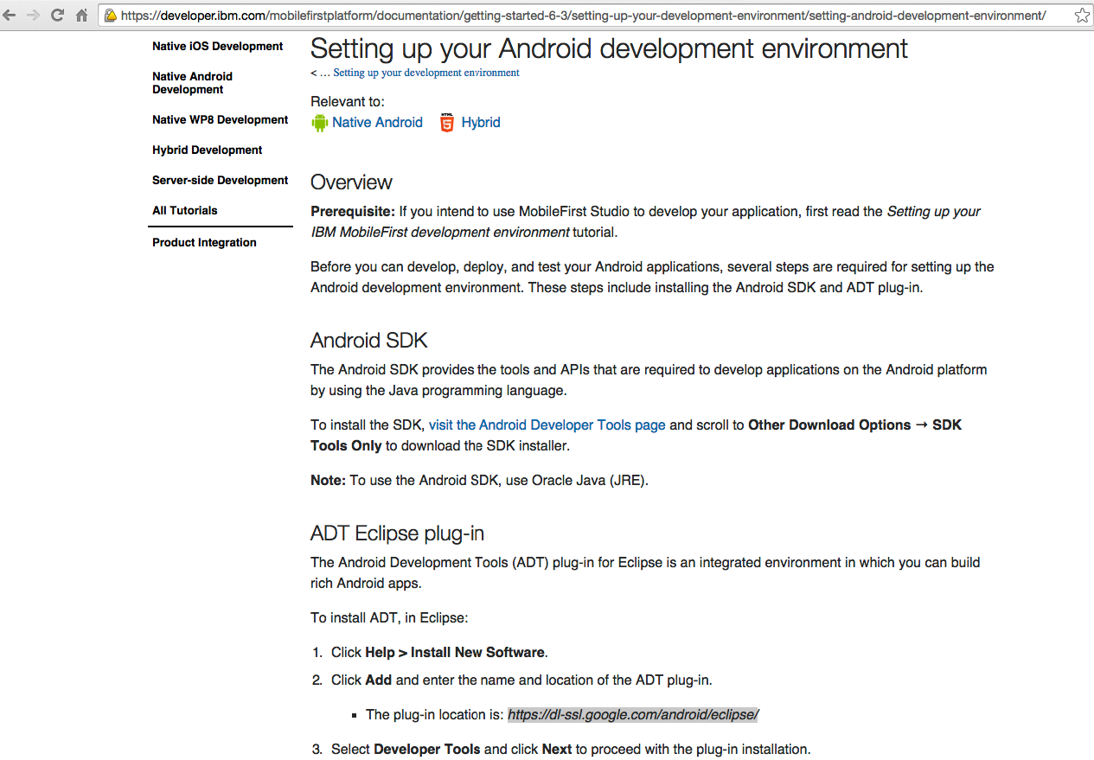The height and width of the screenshot is (760, 1094).
Task: Click the bold Prerequisite: label
Action: pyautogui.click(x=353, y=212)
